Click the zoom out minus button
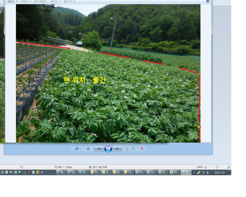Image resolution: width=246 pixels, height=197 pixels. click(x=206, y=167)
